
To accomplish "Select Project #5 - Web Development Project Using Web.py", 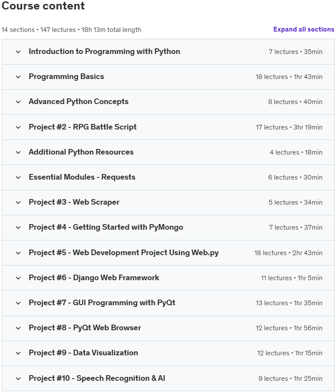I will [124, 253].
